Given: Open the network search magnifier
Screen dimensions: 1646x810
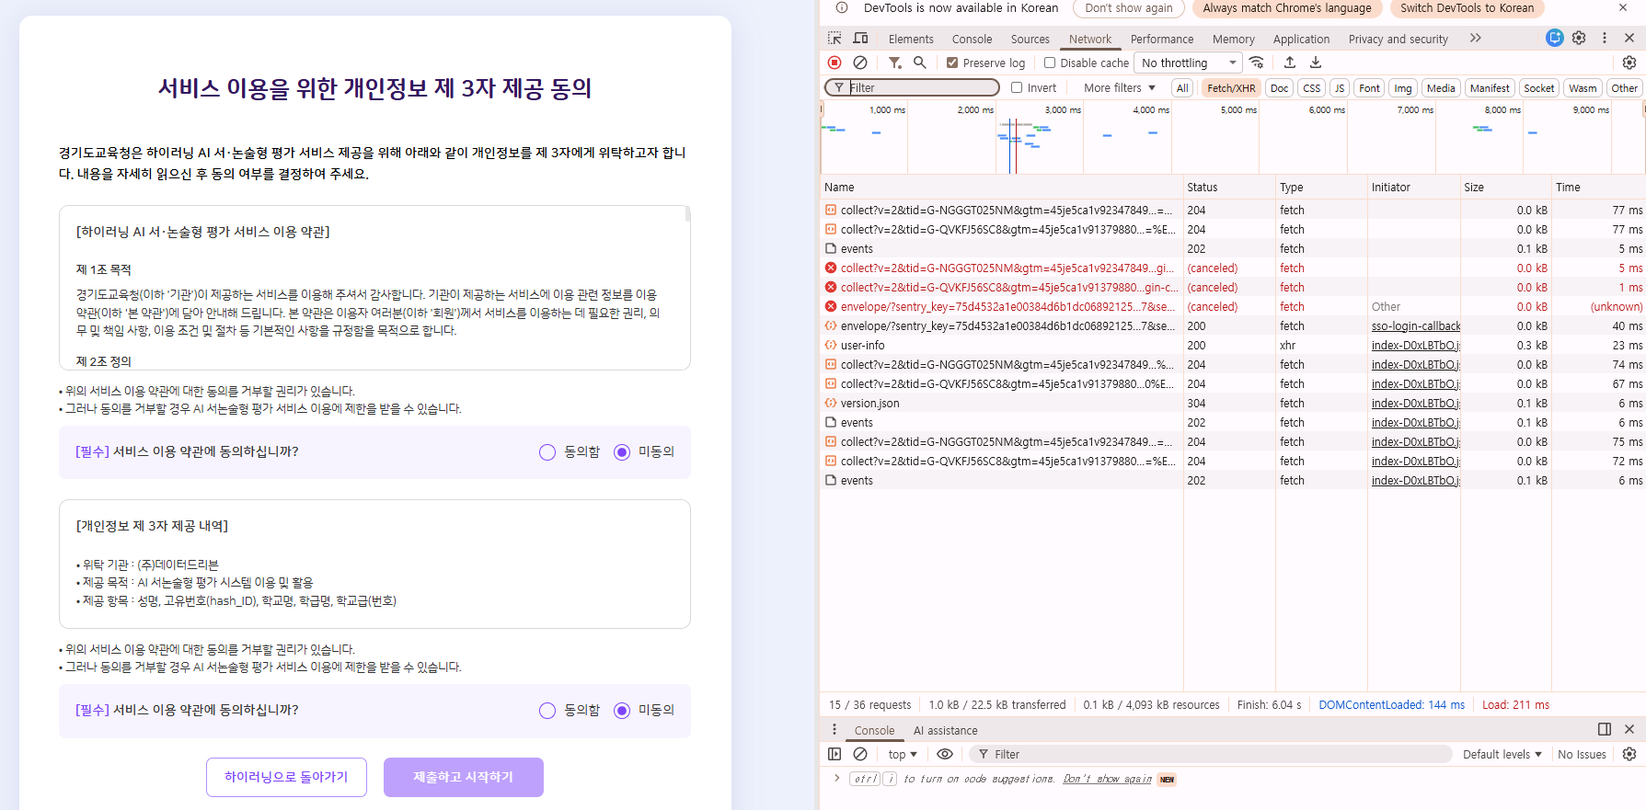Looking at the screenshot, I should (x=919, y=63).
